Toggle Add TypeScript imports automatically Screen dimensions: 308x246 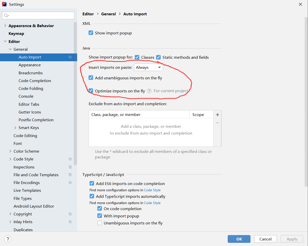[x=92, y=196]
